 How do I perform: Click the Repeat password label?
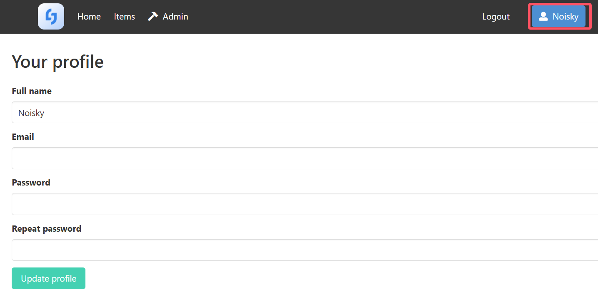point(47,229)
